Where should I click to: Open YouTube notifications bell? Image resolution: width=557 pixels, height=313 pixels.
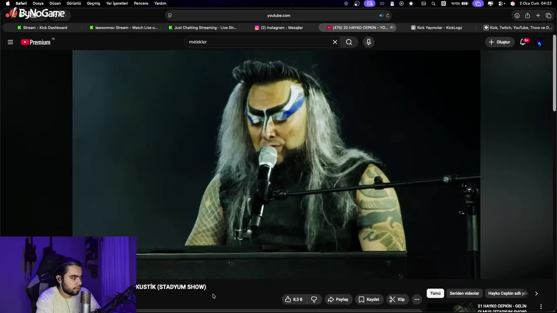523,42
